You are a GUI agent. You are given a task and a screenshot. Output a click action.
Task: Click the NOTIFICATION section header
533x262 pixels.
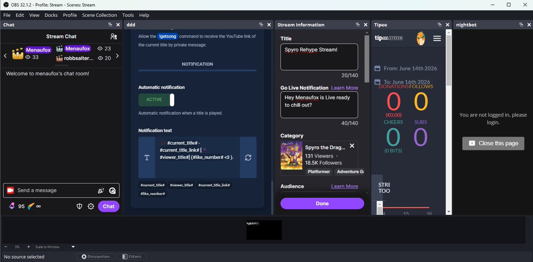[197, 64]
